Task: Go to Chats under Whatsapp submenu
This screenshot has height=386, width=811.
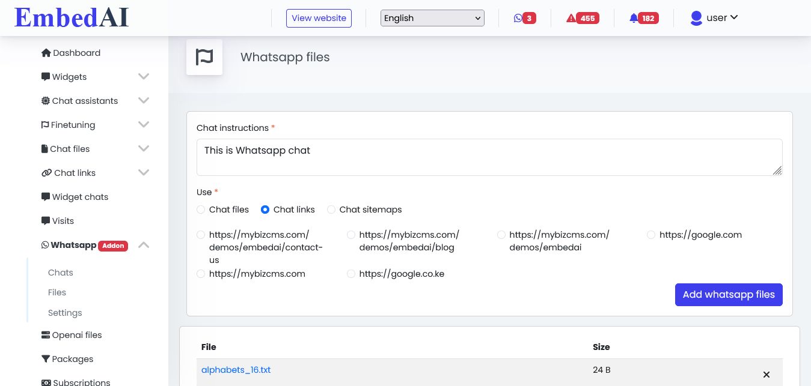Action: (61, 273)
